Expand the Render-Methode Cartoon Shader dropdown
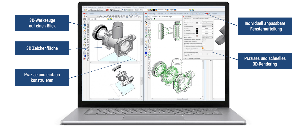The width and height of the screenshot is (306, 127). click(207, 37)
